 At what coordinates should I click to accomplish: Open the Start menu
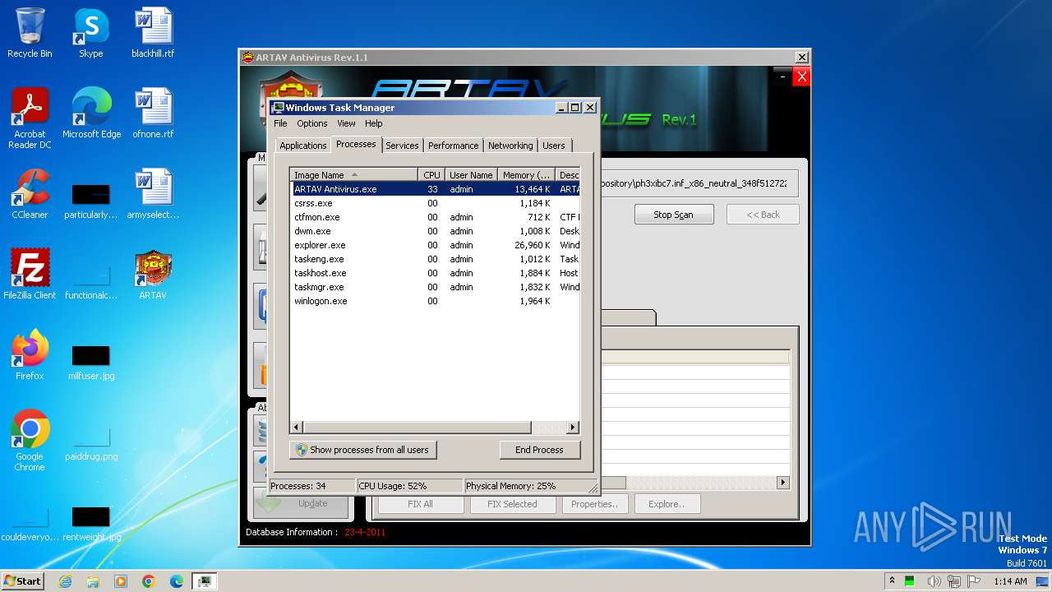coord(23,581)
